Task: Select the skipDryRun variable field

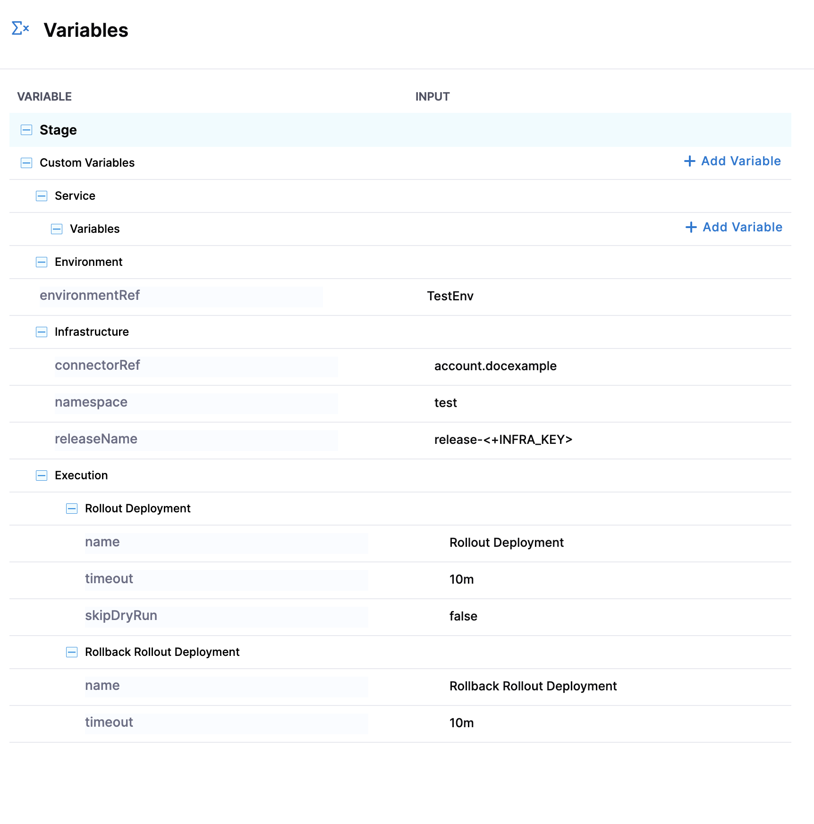Action: coord(226,616)
